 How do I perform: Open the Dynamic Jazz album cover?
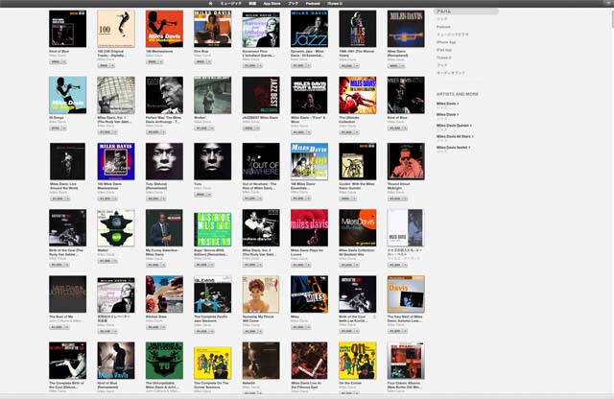309,29
